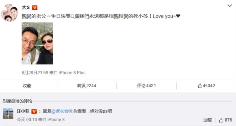Image resolution: width=236 pixels, height=126 pixels.
Task: Click the verified V badge beside 大S
Action: pos(35,8)
